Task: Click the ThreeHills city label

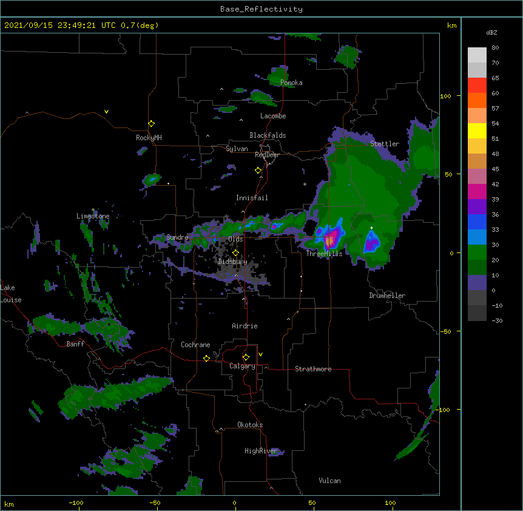Action: pyautogui.click(x=324, y=254)
